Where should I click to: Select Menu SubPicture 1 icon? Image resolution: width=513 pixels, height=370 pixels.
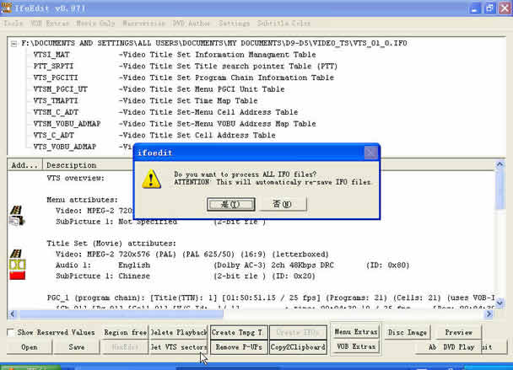click(17, 222)
